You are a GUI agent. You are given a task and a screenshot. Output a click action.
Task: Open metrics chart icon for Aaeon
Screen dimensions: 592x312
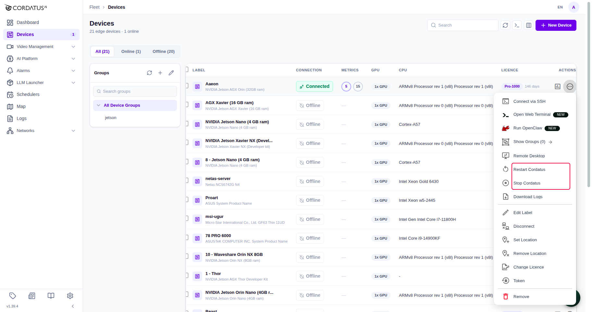(558, 87)
